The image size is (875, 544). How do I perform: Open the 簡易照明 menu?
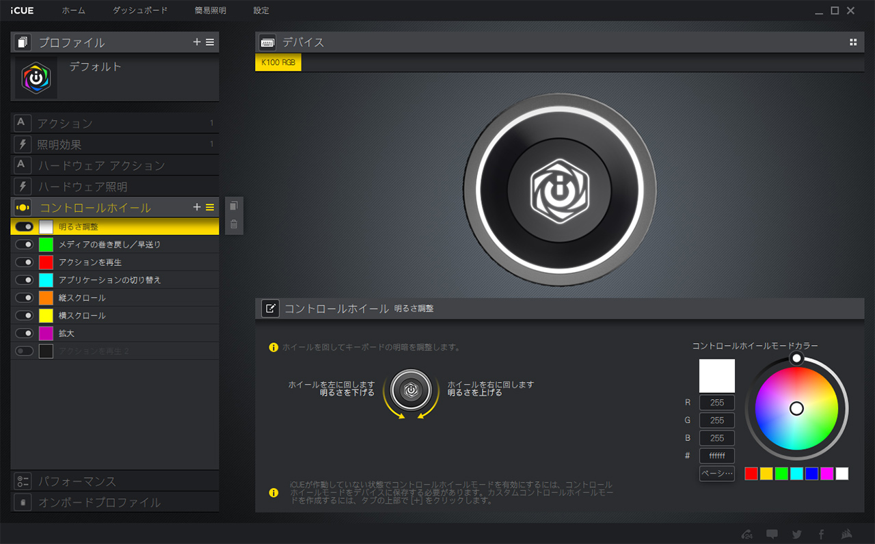[x=210, y=11]
